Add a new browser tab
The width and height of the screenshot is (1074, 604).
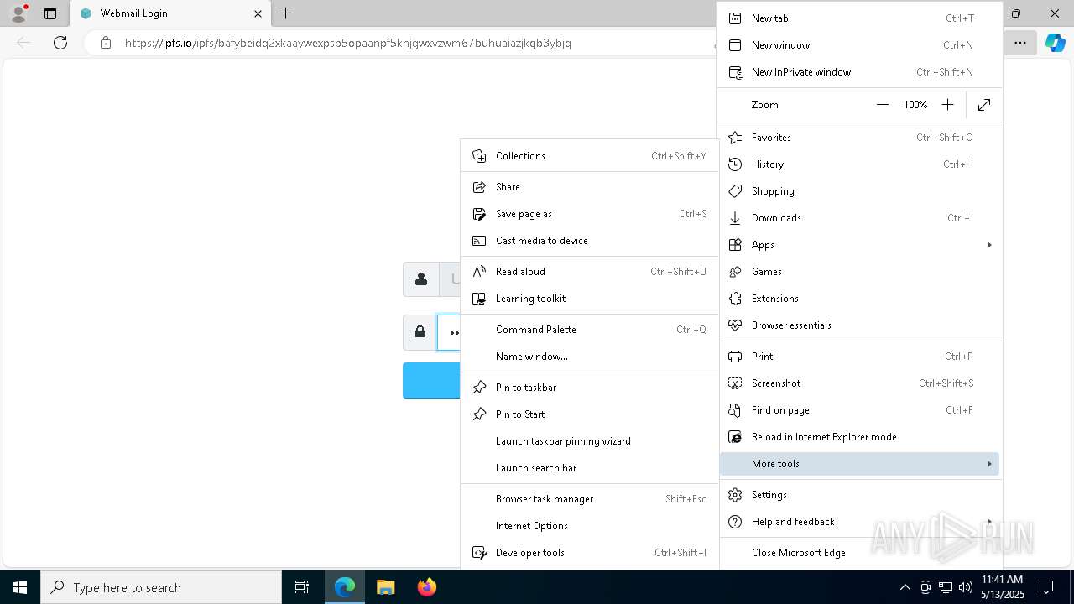click(x=286, y=13)
